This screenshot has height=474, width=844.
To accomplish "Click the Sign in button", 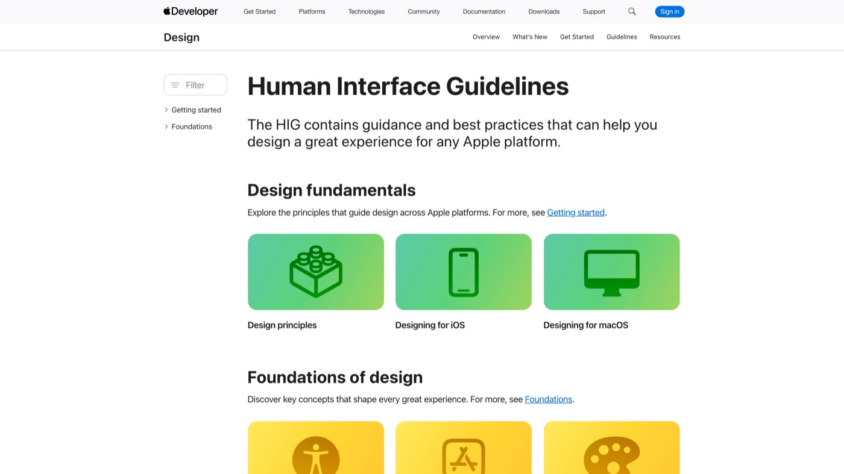I will pos(670,11).
